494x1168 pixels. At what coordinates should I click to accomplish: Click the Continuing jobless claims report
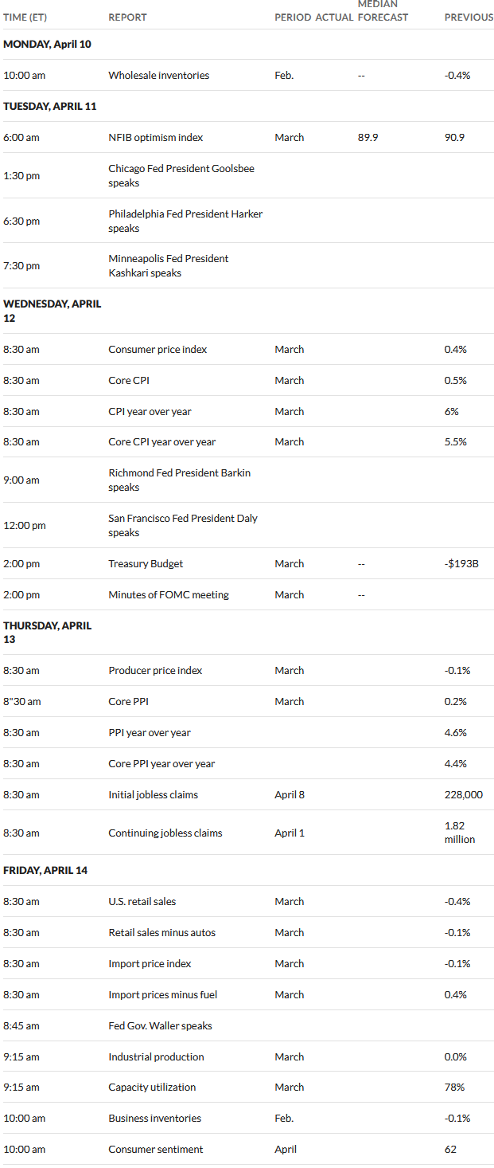tap(165, 833)
